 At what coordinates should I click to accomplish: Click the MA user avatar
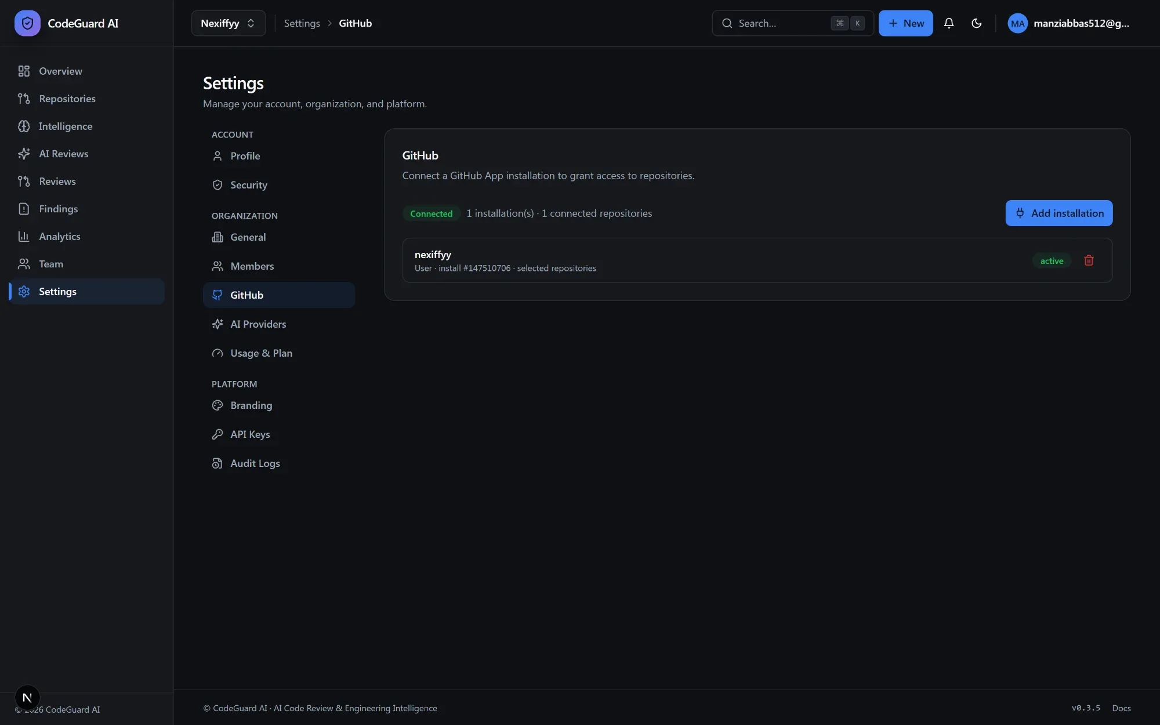pos(1017,23)
